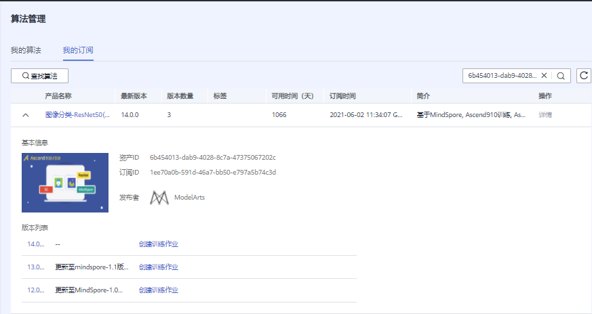The width and height of the screenshot is (592, 314).
Task: Click 创建训练作业 for version 14.0
Action: [158, 244]
